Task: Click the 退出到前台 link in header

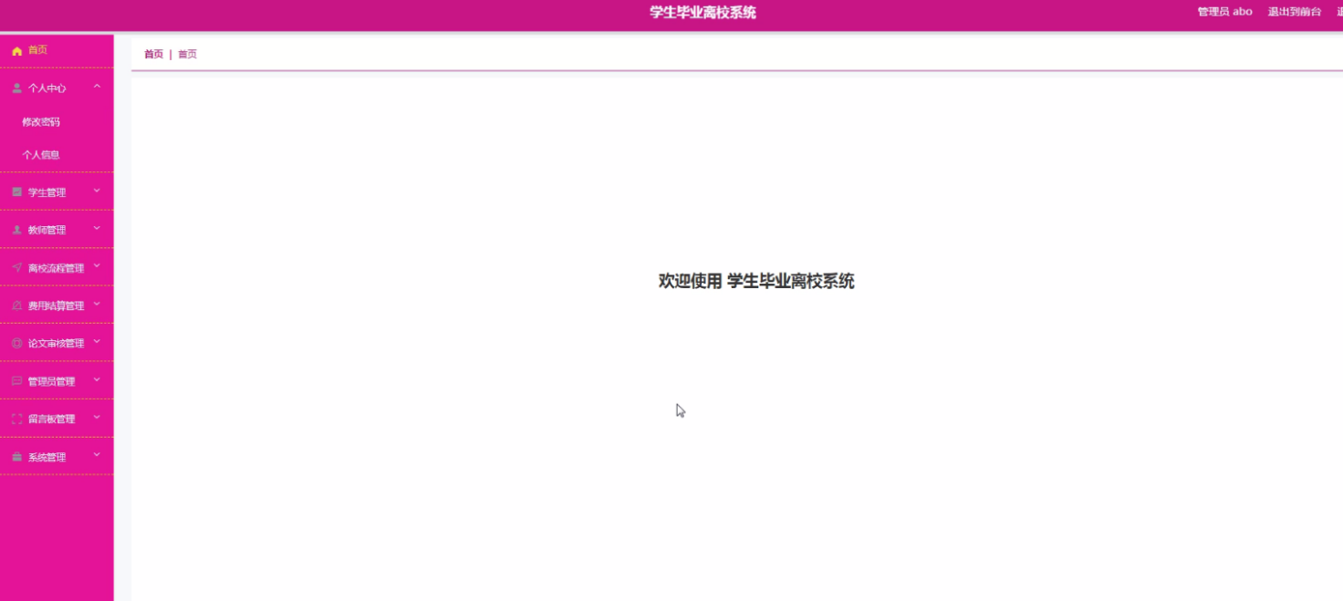Action: (x=1294, y=12)
